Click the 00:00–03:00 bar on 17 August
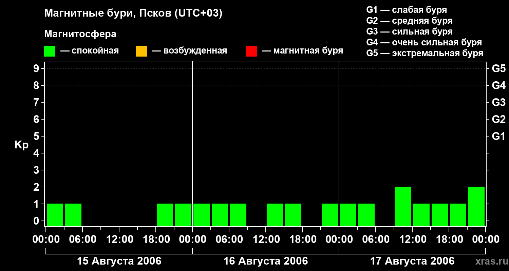 [348, 215]
